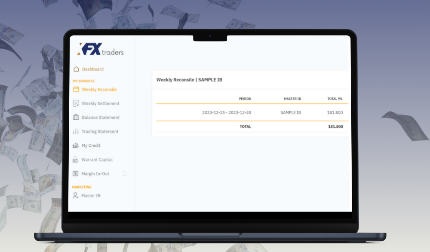The image size is (430, 252).
Task: Open the My Credit sidebar link
Action: [x=91, y=146]
